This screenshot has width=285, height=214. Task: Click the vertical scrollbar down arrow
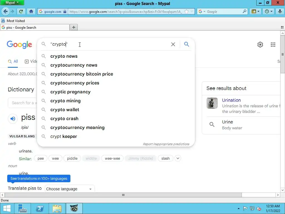click(x=282, y=190)
